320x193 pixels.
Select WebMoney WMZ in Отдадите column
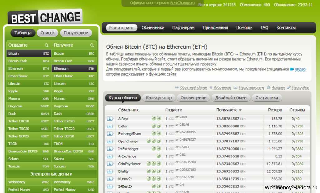click(x=28, y=182)
